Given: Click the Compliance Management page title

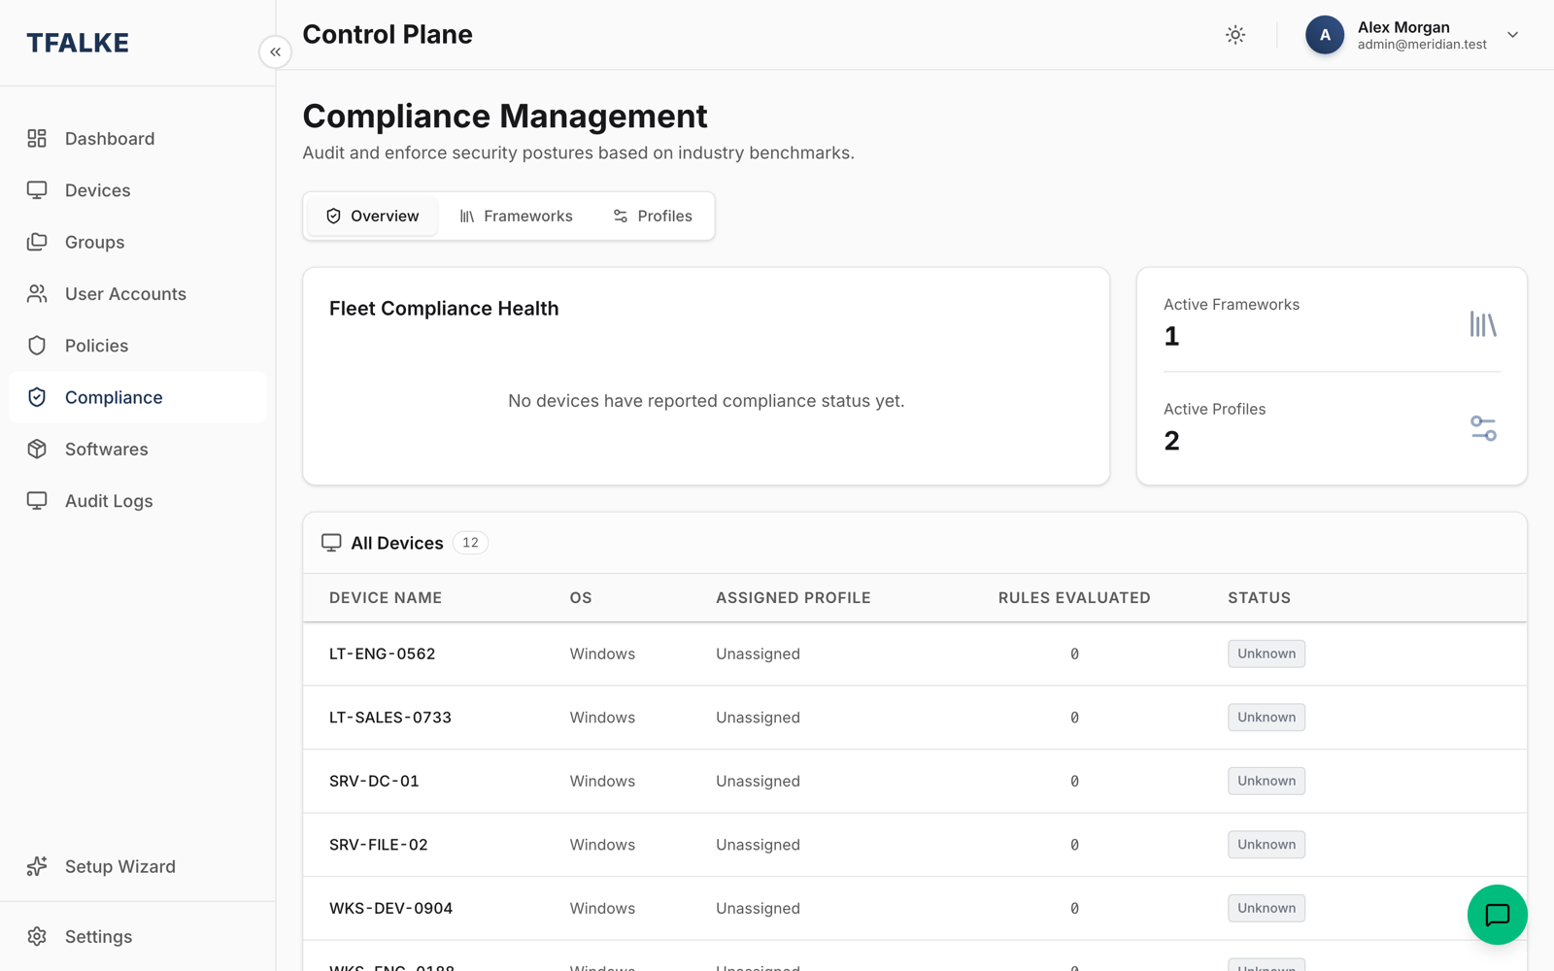Looking at the screenshot, I should pos(505,117).
